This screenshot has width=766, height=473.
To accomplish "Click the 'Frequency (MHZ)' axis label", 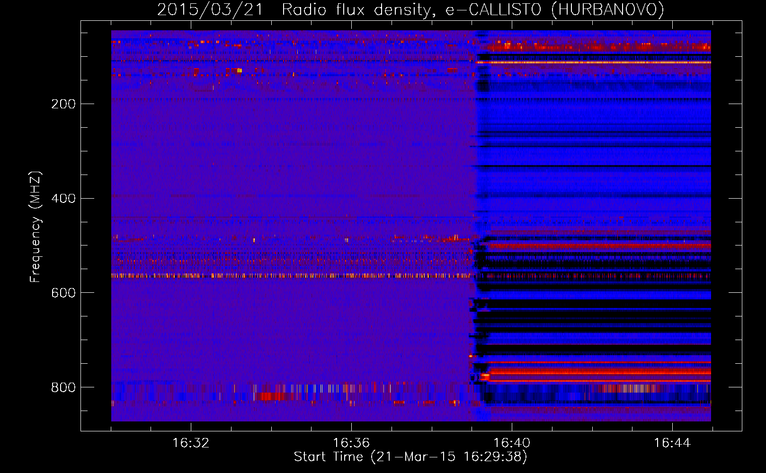I will [x=36, y=227].
